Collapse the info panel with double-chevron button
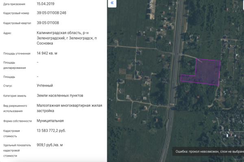Screen dimensions: 244x162 point(113,4)
